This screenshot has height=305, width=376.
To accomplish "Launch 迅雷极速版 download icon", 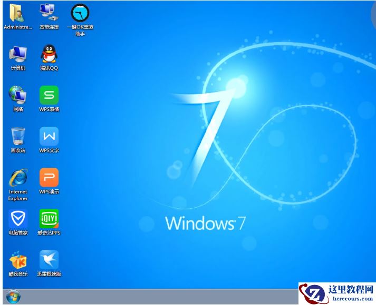I will point(49,260).
